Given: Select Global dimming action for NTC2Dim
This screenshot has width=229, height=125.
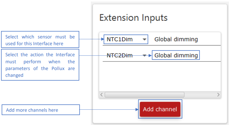Looking at the screenshot, I should coord(176,55).
